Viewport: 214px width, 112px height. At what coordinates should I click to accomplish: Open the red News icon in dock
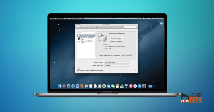pyautogui.click(x=131, y=86)
